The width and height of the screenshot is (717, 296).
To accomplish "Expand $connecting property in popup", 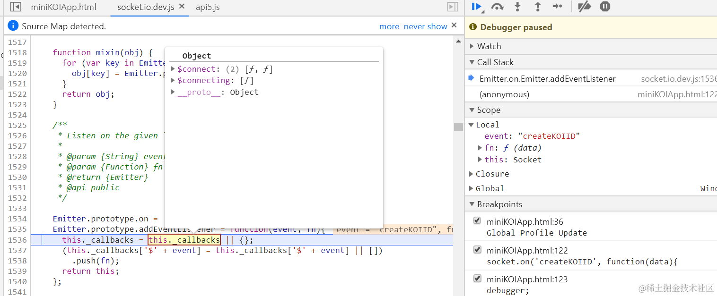I will tap(173, 81).
